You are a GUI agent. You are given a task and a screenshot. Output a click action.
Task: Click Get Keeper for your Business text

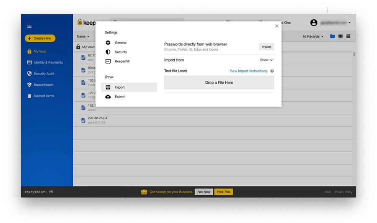pos(171,192)
